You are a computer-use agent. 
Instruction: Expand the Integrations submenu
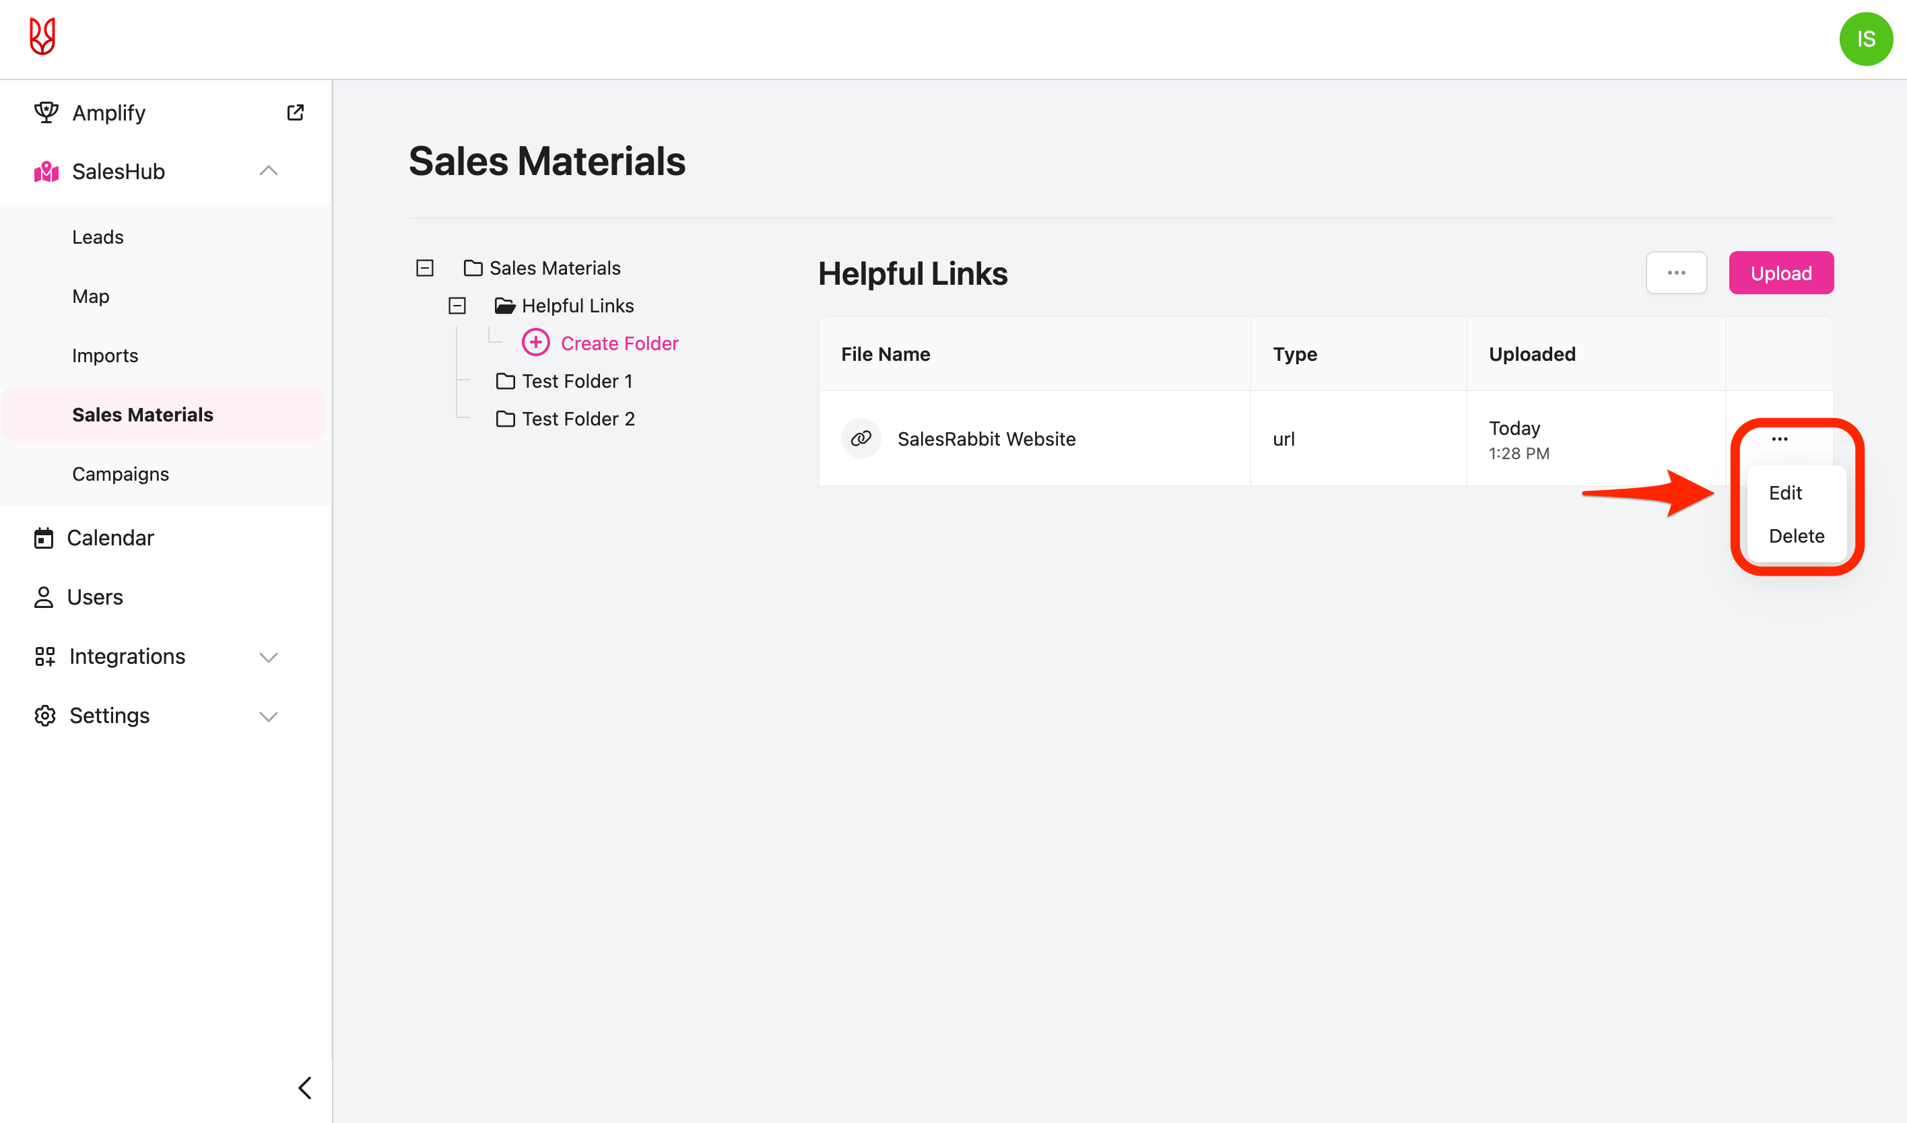[269, 657]
